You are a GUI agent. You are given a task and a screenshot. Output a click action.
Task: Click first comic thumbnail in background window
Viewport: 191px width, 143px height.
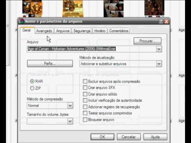32,9
